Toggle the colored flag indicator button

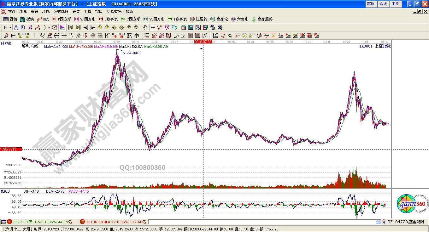[x=62, y=27]
